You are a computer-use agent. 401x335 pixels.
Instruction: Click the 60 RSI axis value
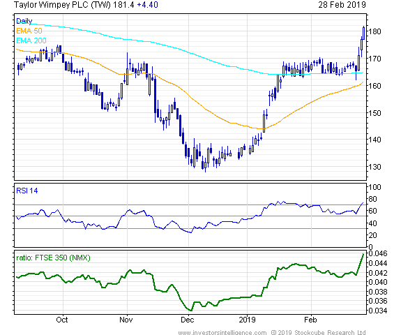(372, 211)
